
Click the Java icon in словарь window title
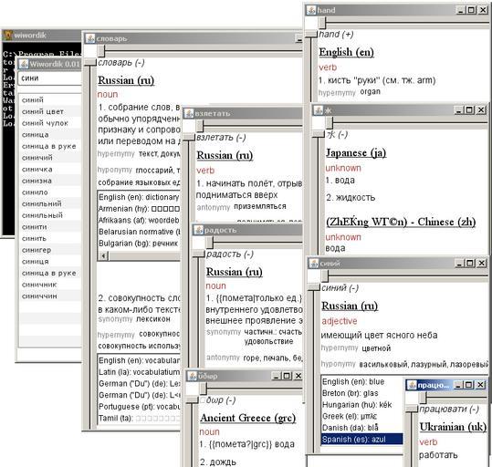coord(90,38)
